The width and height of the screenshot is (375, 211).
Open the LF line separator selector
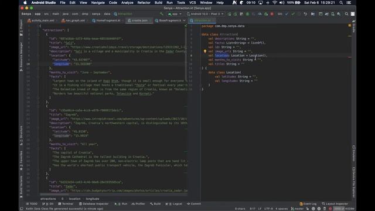click(260, 209)
